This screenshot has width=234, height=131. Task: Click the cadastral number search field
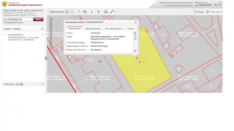(x=18, y=19)
